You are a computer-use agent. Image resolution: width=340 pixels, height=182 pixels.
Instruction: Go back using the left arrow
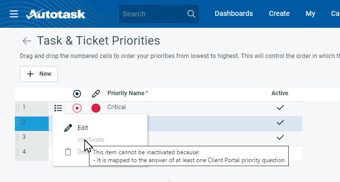pos(27,41)
